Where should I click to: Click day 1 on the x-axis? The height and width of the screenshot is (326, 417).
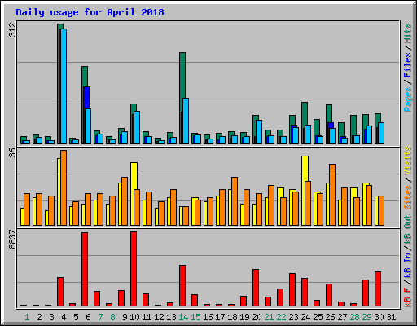pos(27,317)
